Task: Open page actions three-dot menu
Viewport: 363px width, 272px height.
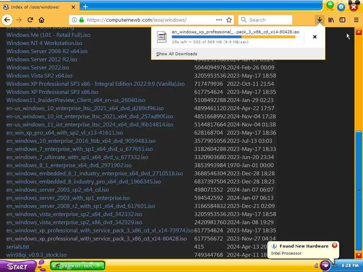Action: pyautogui.click(x=219, y=20)
